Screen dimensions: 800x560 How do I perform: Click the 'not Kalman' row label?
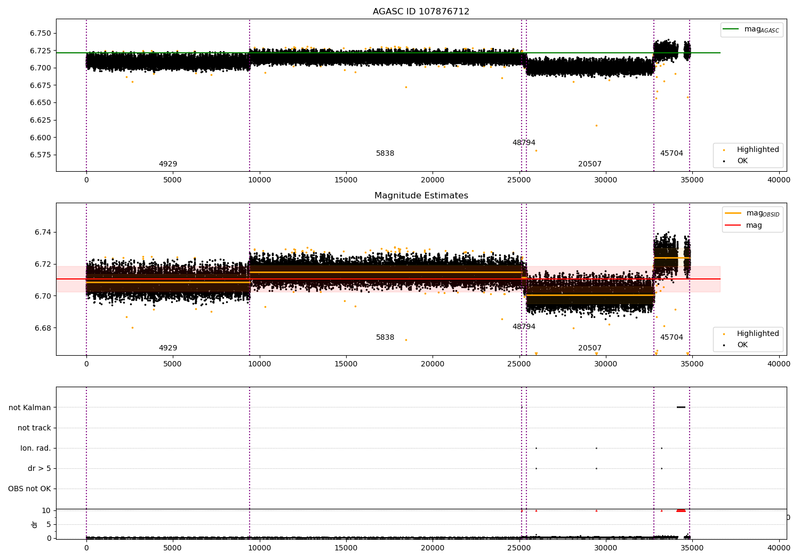pos(30,407)
